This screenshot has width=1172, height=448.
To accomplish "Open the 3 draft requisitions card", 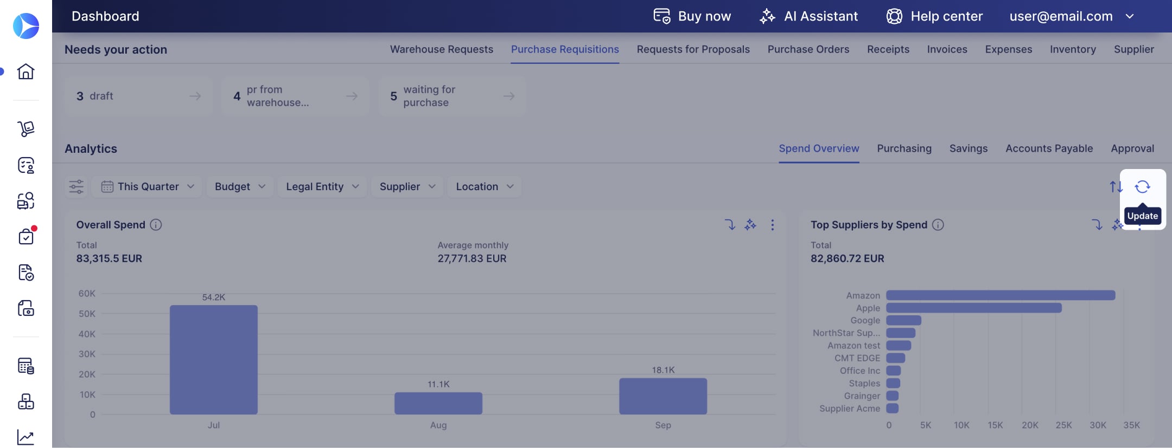I will point(138,96).
